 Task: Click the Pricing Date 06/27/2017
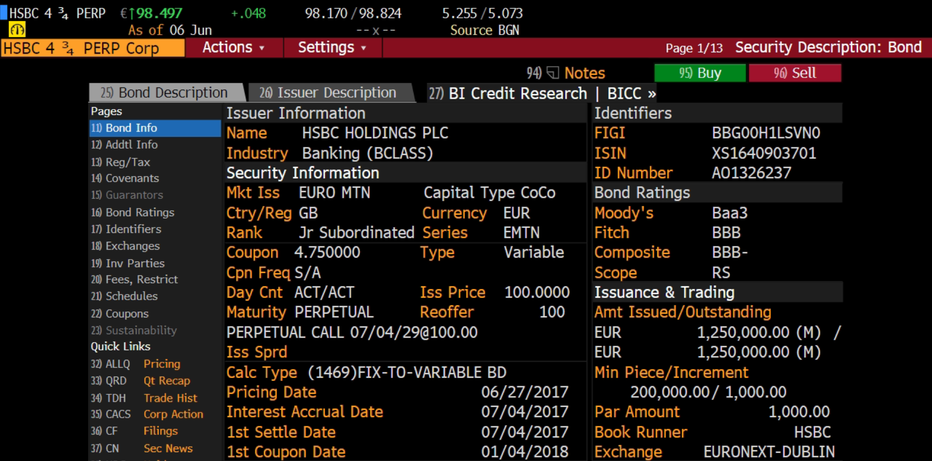tap(525, 392)
